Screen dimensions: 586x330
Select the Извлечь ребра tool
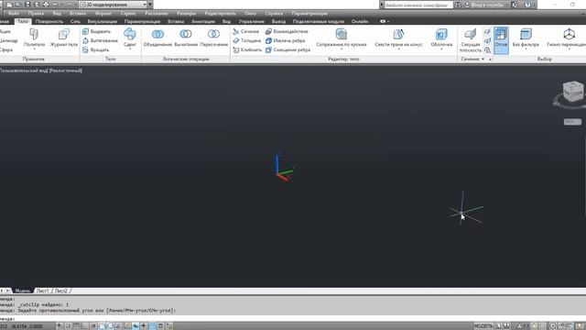click(x=285, y=40)
